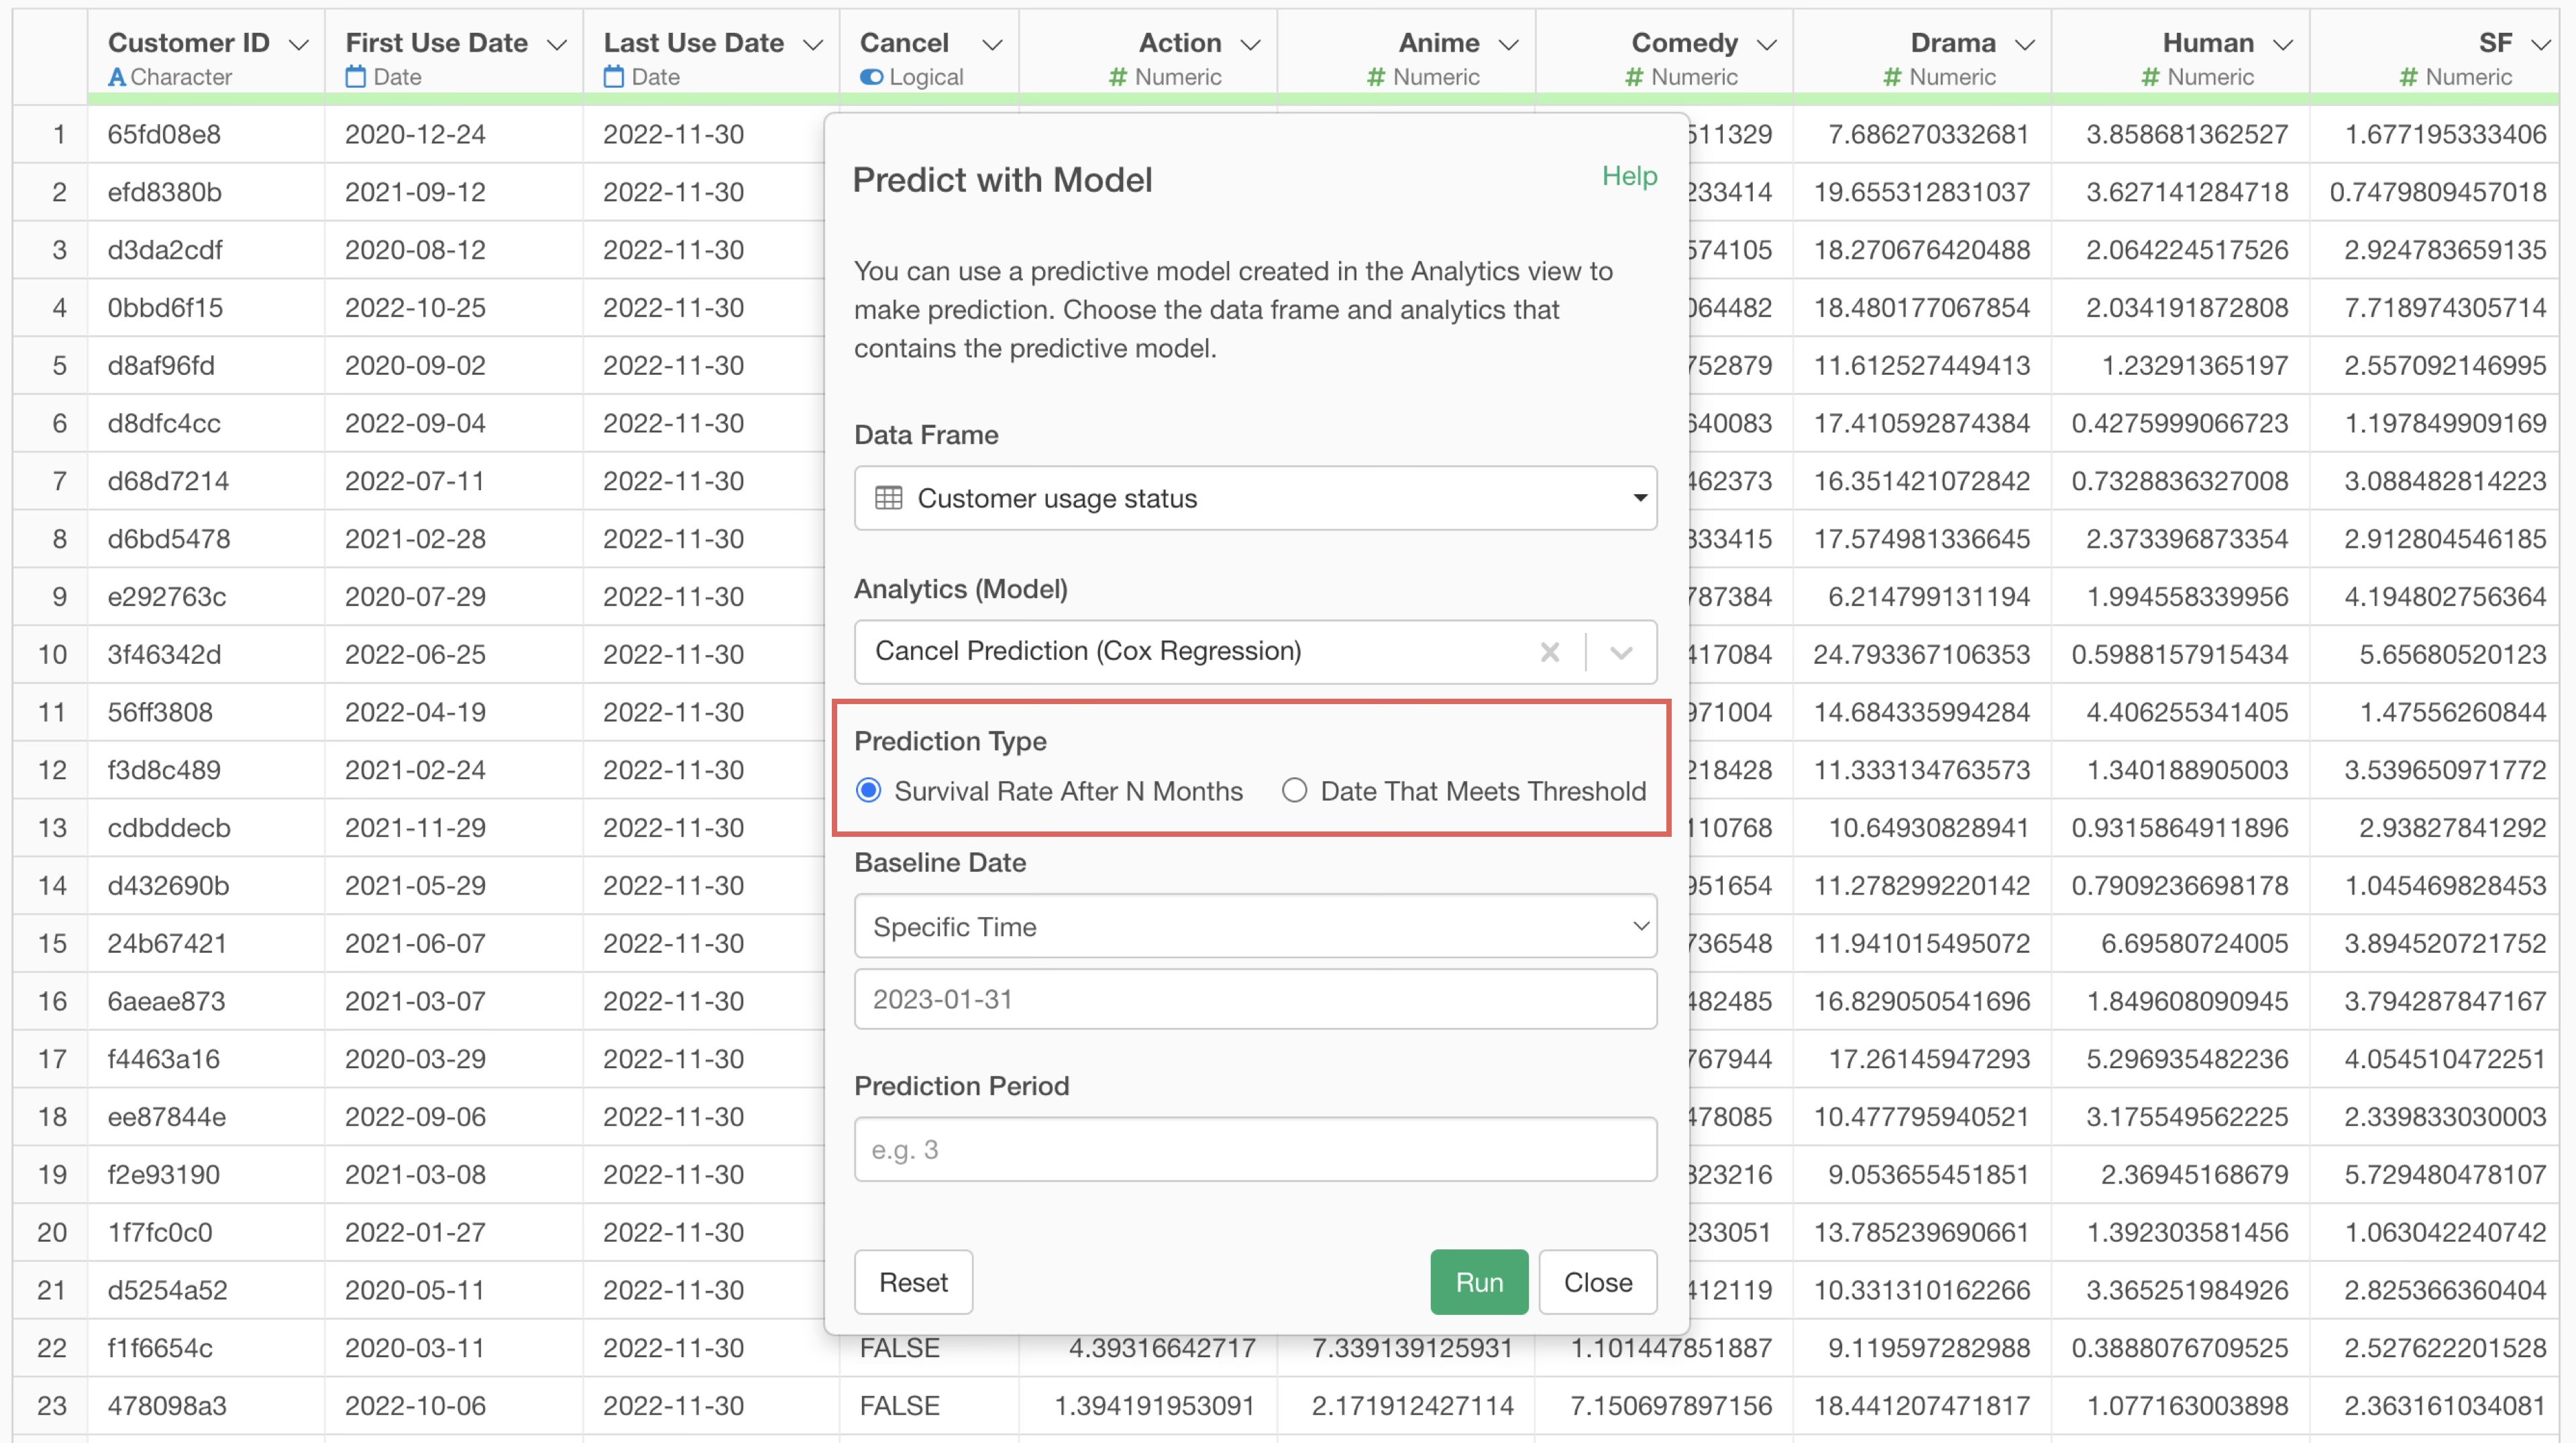Open the SF column header menu arrow
The height and width of the screenshot is (1443, 2576).
point(2540,45)
